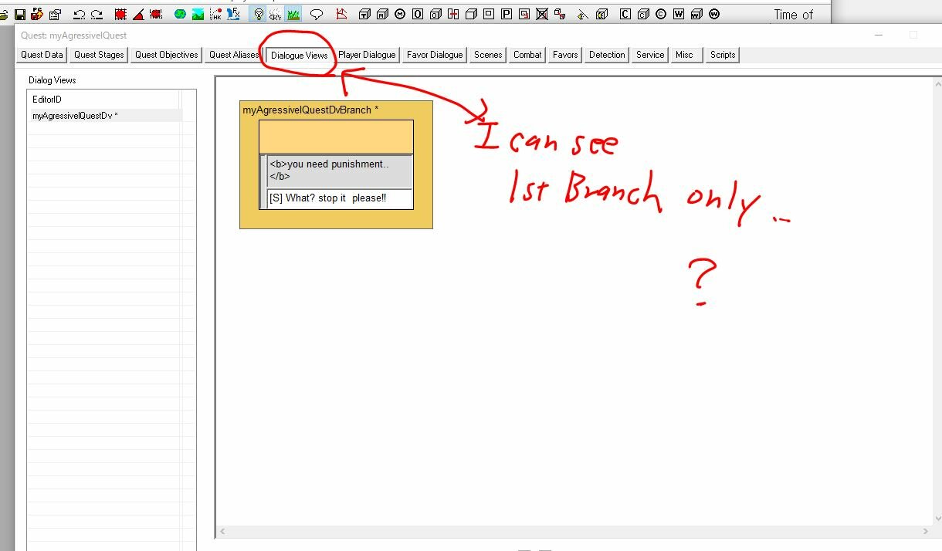This screenshot has height=551, width=942.
Task: Click the green globe world icon
Action: [x=180, y=15]
